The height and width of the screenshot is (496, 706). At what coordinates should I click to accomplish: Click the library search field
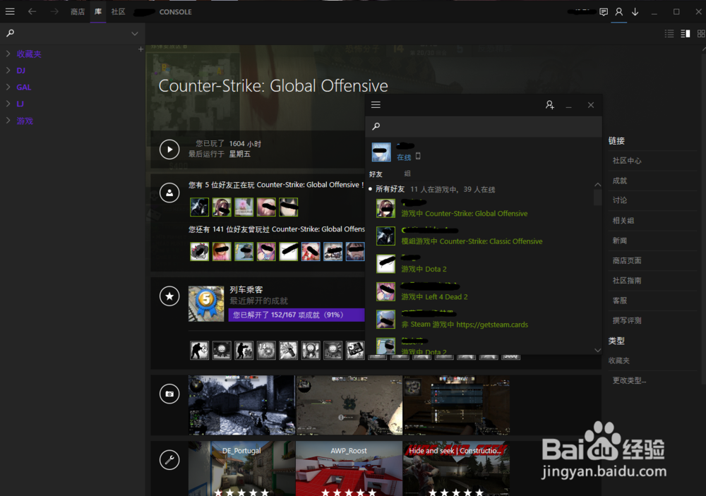click(x=72, y=33)
